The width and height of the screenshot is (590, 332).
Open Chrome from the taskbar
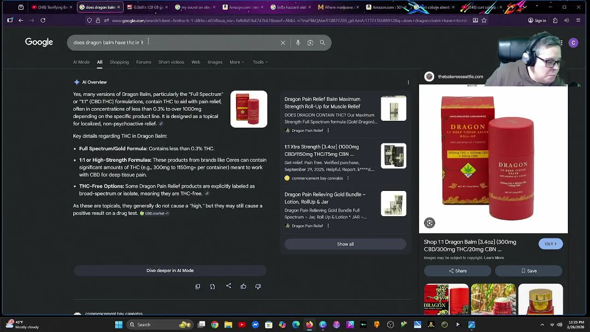[x=215, y=325]
